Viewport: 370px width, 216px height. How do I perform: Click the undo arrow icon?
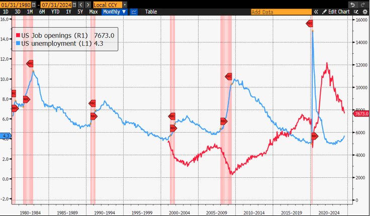click(x=352, y=4)
